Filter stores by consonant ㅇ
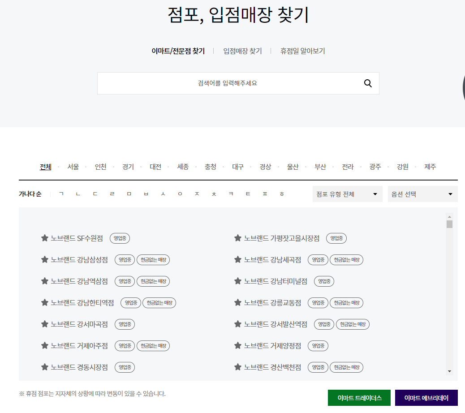 [180, 194]
